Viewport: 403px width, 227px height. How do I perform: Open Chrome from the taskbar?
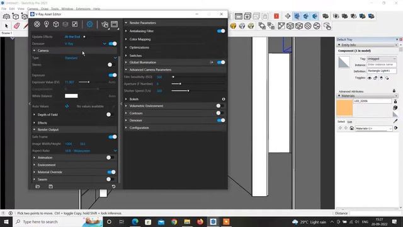click(x=174, y=222)
